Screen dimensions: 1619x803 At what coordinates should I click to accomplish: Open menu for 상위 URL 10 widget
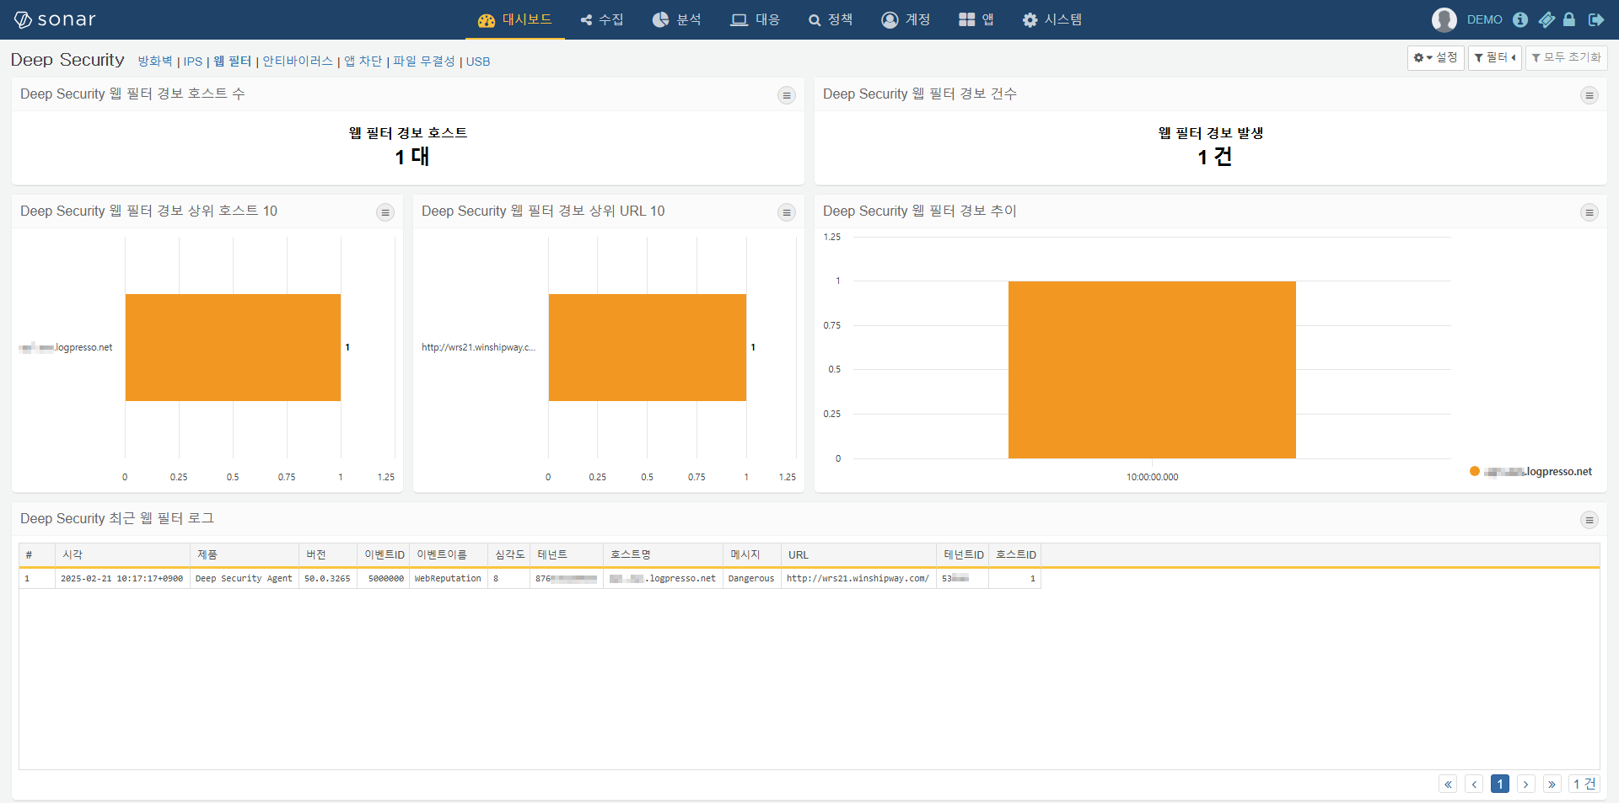(787, 212)
